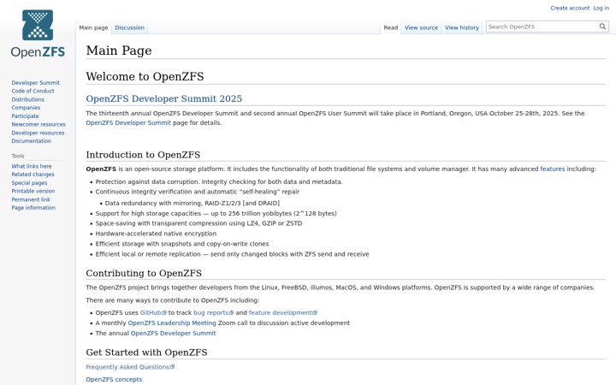Viewport: 616px width, 385px height.
Task: Open Documentation sidebar link
Action: pyautogui.click(x=31, y=140)
